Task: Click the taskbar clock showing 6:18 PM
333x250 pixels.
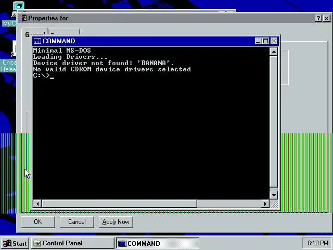Action: 317,243
